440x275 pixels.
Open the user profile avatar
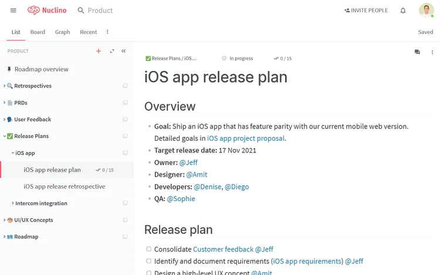tap(427, 11)
